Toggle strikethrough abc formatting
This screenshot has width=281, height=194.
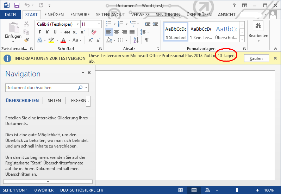coord(67,32)
